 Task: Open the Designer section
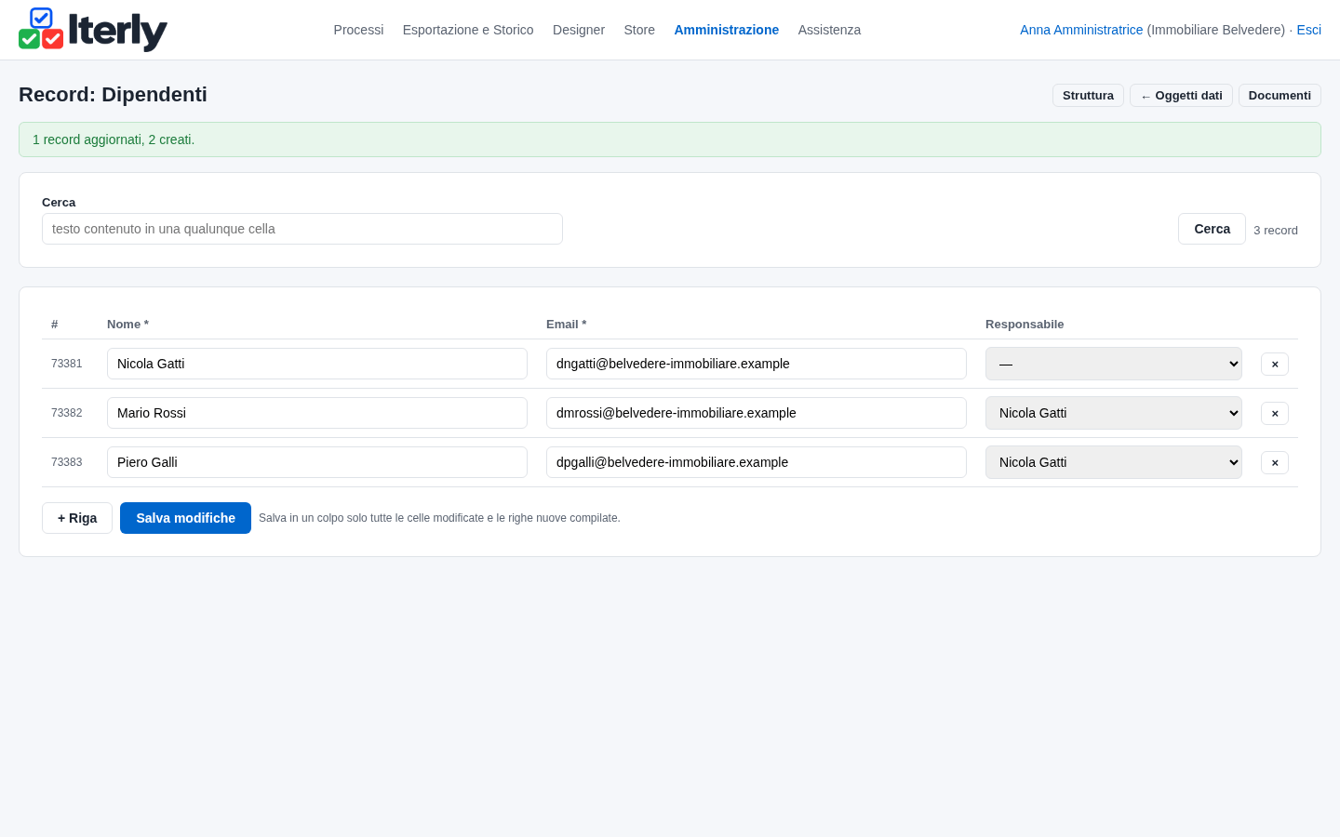point(579,30)
